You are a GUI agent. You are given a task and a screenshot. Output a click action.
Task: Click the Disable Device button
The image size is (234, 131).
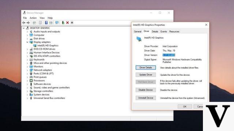pos(146,90)
